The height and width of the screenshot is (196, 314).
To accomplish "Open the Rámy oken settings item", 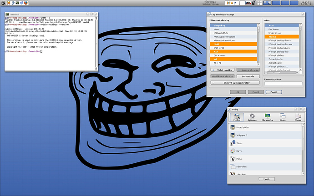I will (241, 166).
